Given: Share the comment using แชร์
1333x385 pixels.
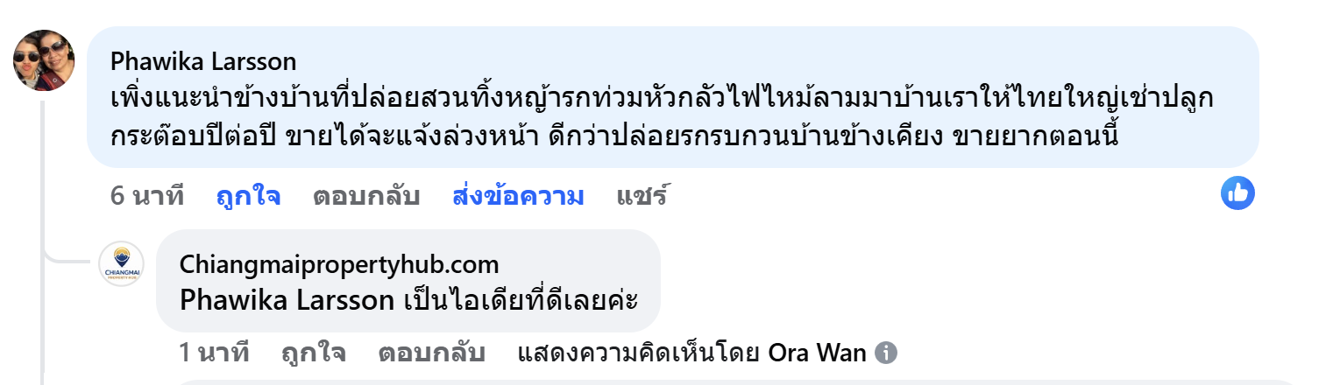Looking at the screenshot, I should (x=642, y=196).
